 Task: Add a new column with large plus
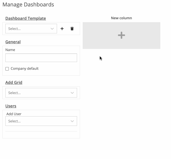point(121,36)
